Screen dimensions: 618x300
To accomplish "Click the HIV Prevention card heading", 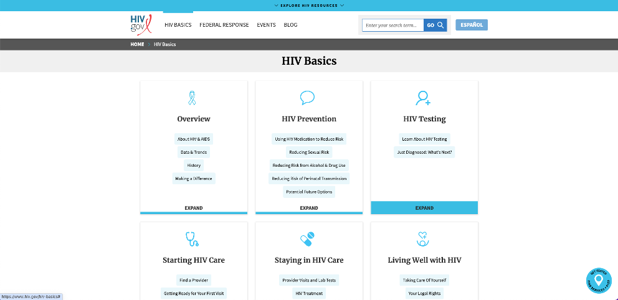I will click(x=309, y=119).
